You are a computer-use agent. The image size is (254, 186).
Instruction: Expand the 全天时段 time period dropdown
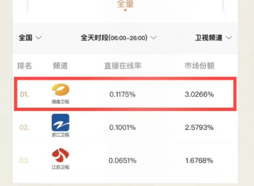[x=119, y=38]
